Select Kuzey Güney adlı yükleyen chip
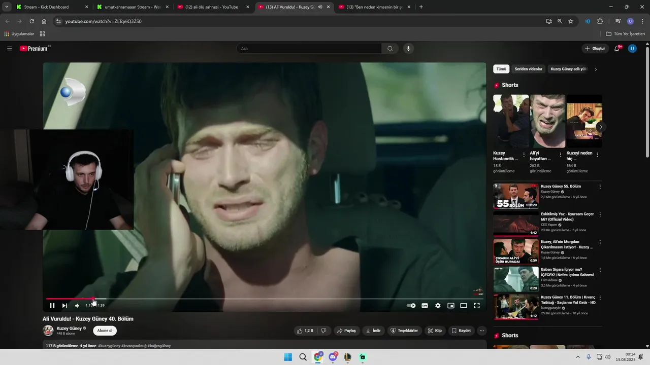This screenshot has height=365, width=650. [568, 69]
